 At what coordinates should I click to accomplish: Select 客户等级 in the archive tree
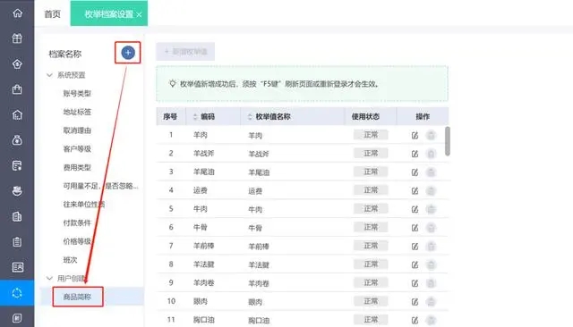coord(77,148)
